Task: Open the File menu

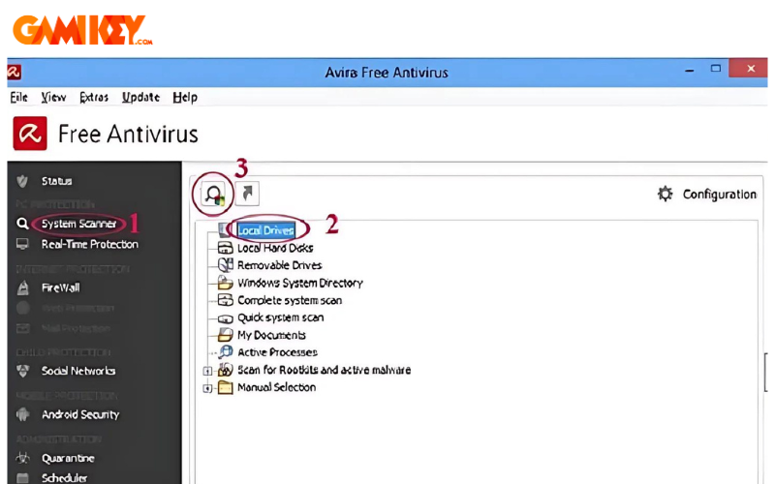Action: point(18,97)
